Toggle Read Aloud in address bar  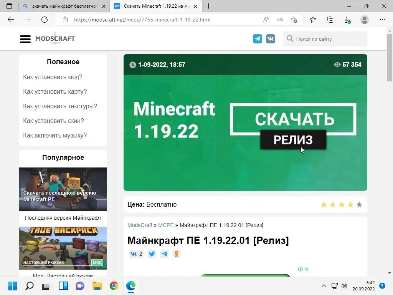pos(266,20)
